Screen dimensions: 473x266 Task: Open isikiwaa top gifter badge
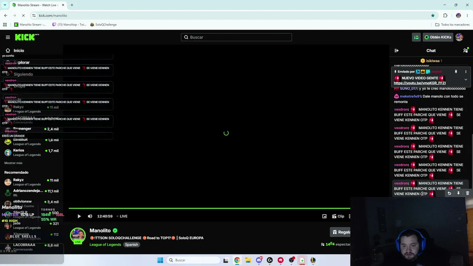coord(431,61)
